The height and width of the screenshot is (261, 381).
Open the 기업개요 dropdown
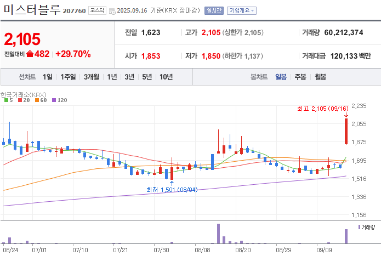point(242,11)
